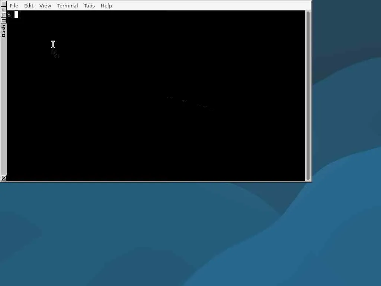Viewport: 381px width, 286px height.
Task: Click the wide-rectangle button above the Dash title
Action: (3, 21)
